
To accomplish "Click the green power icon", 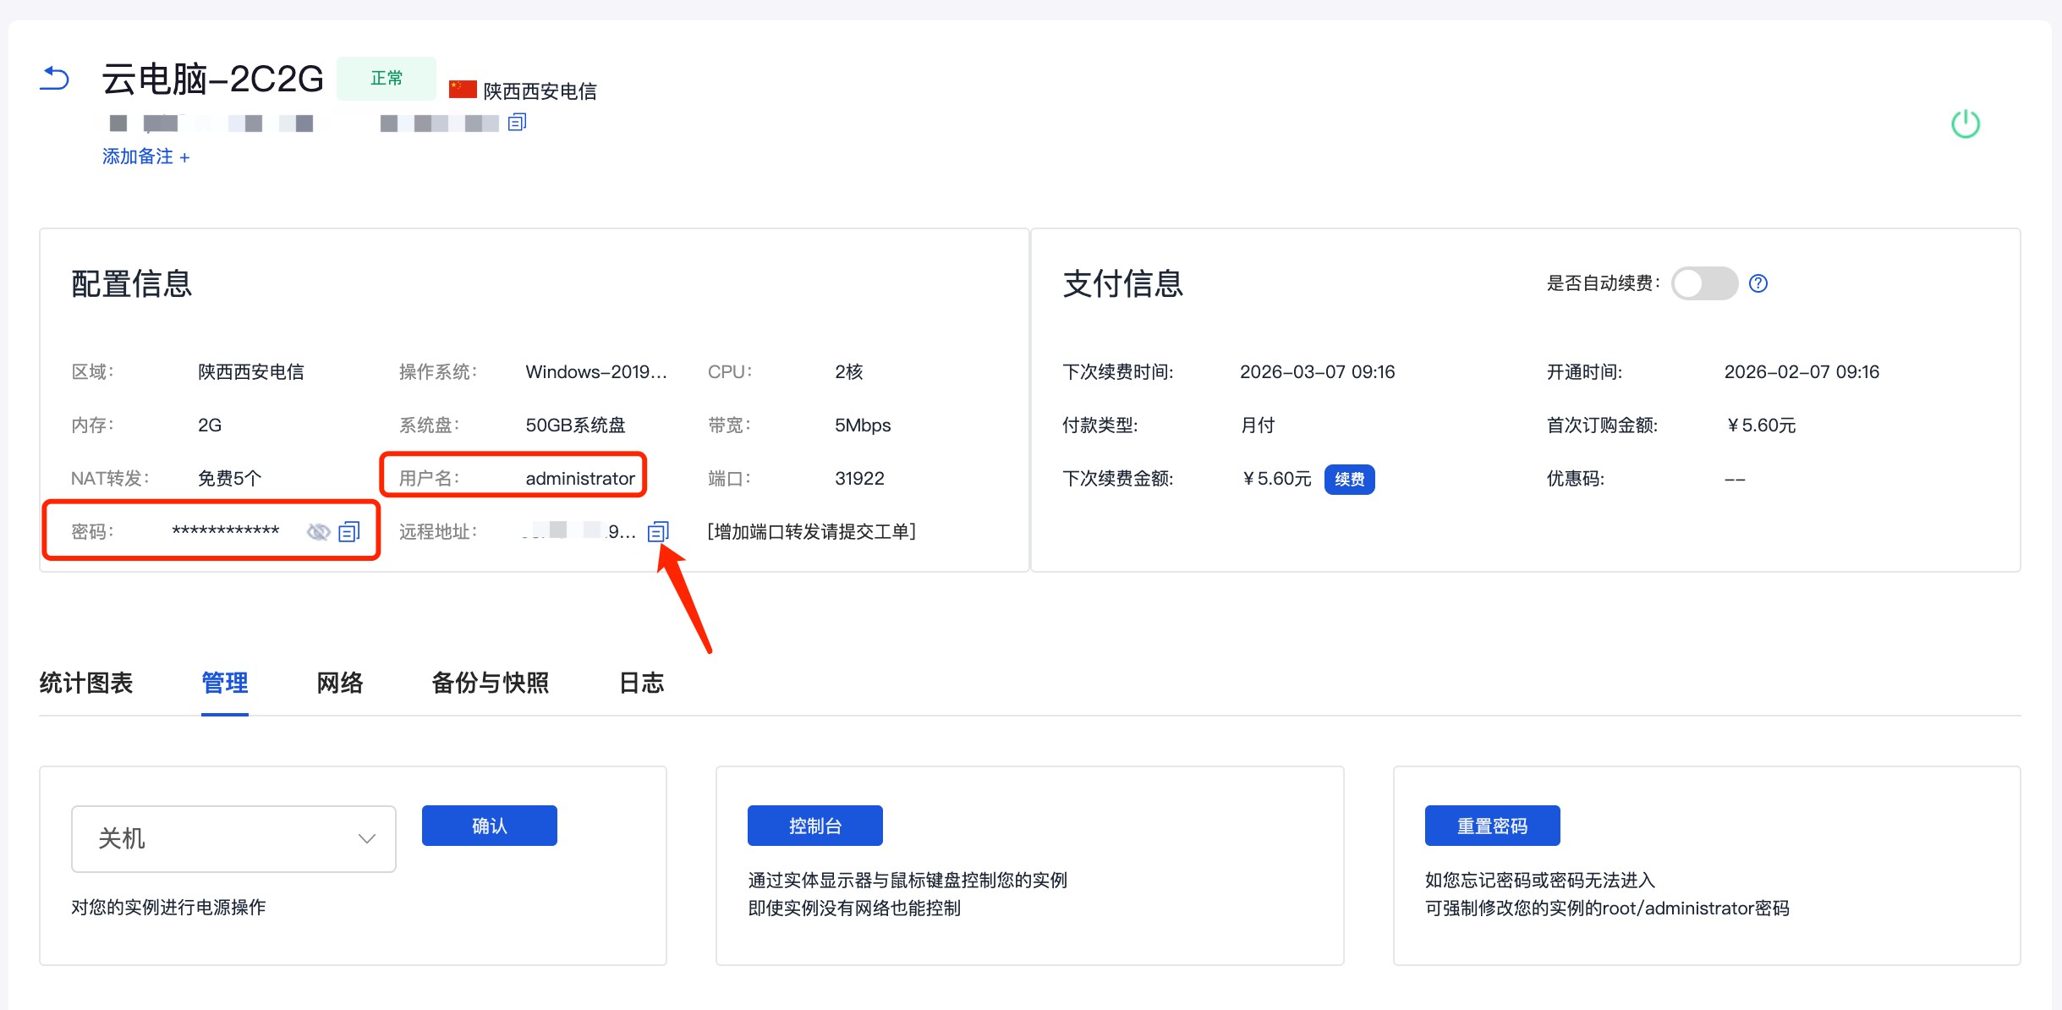I will tap(1965, 124).
